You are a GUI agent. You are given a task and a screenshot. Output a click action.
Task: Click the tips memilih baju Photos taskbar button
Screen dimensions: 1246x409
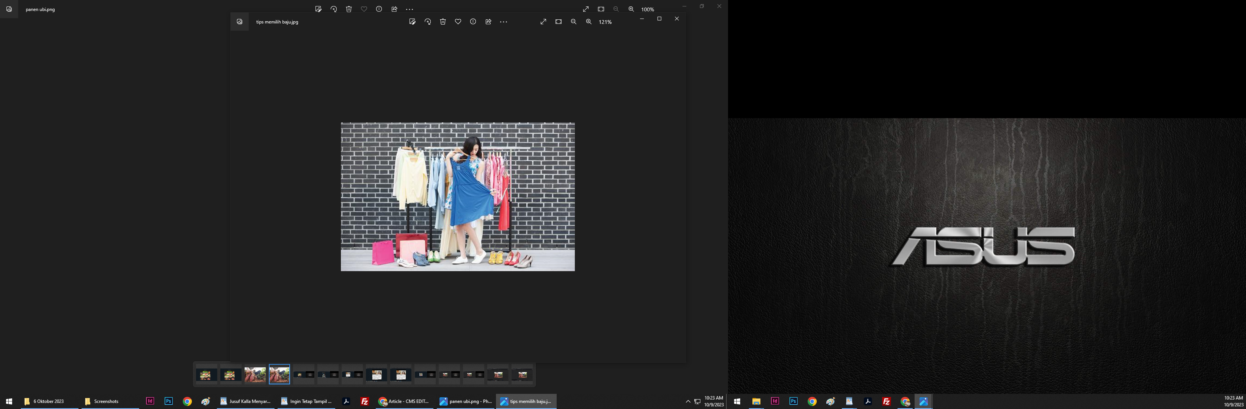pos(526,401)
